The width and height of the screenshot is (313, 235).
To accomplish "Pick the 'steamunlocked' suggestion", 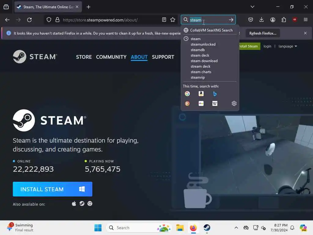I will 210,44.
